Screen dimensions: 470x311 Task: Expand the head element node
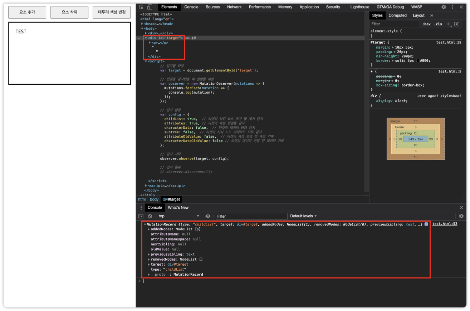(x=142, y=24)
